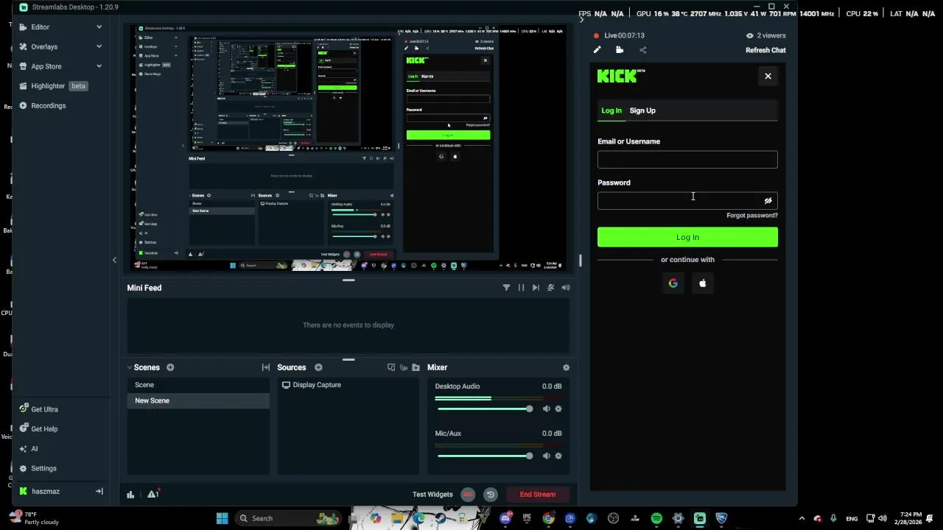Open App Store in the sidebar
Screen dimensions: 943x530
(46, 66)
